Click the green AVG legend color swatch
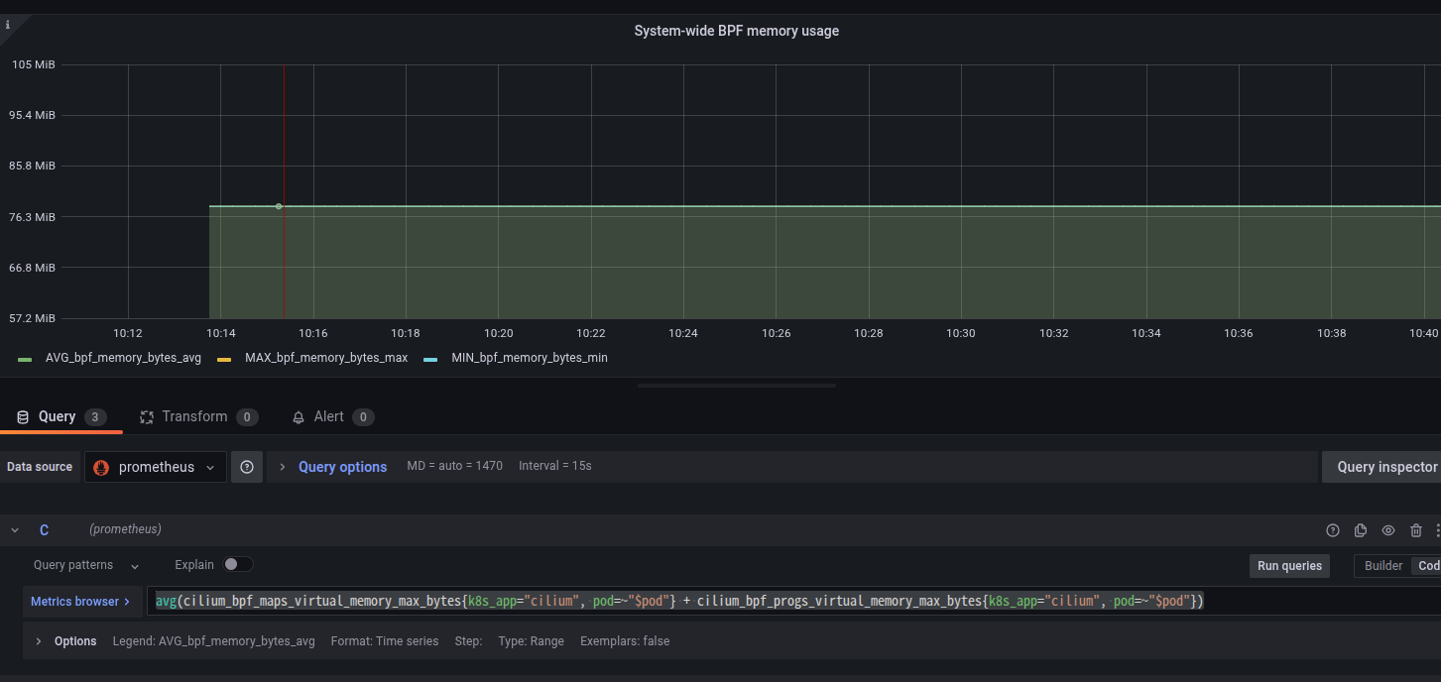1441x682 pixels. (25, 359)
